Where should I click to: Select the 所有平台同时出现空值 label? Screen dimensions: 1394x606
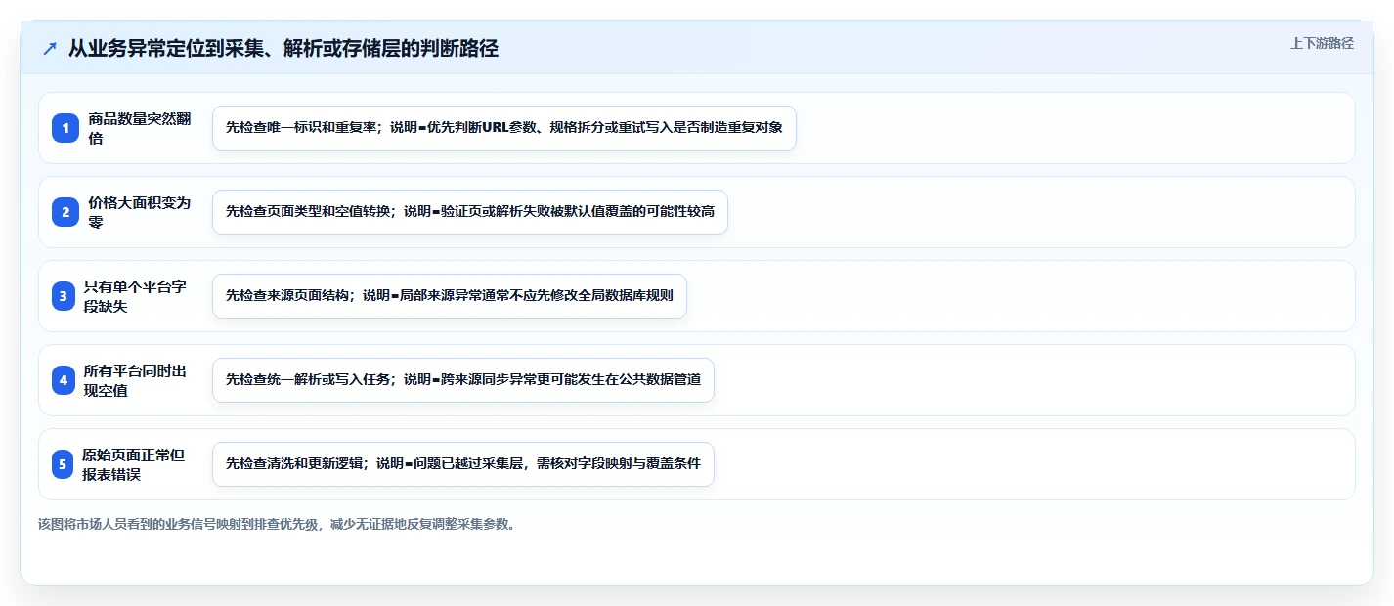[x=137, y=380]
